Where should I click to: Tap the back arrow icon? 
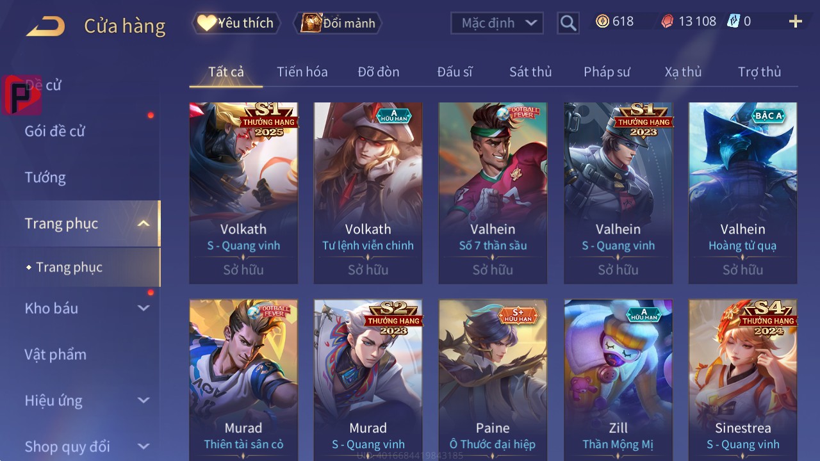click(x=45, y=26)
